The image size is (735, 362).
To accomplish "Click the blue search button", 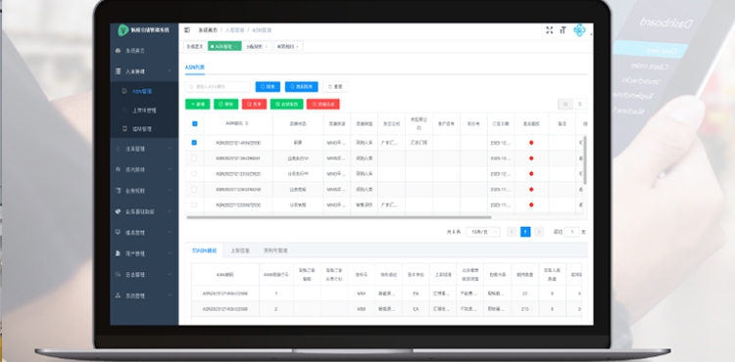I will pyautogui.click(x=268, y=87).
